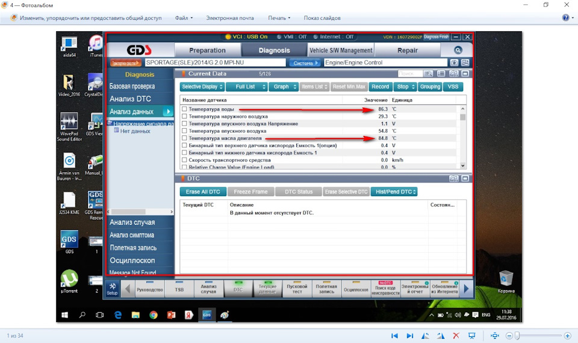The height and width of the screenshot is (343, 578).
Task: Open Осциллоскоп in bottom toolbar
Action: [356, 289]
